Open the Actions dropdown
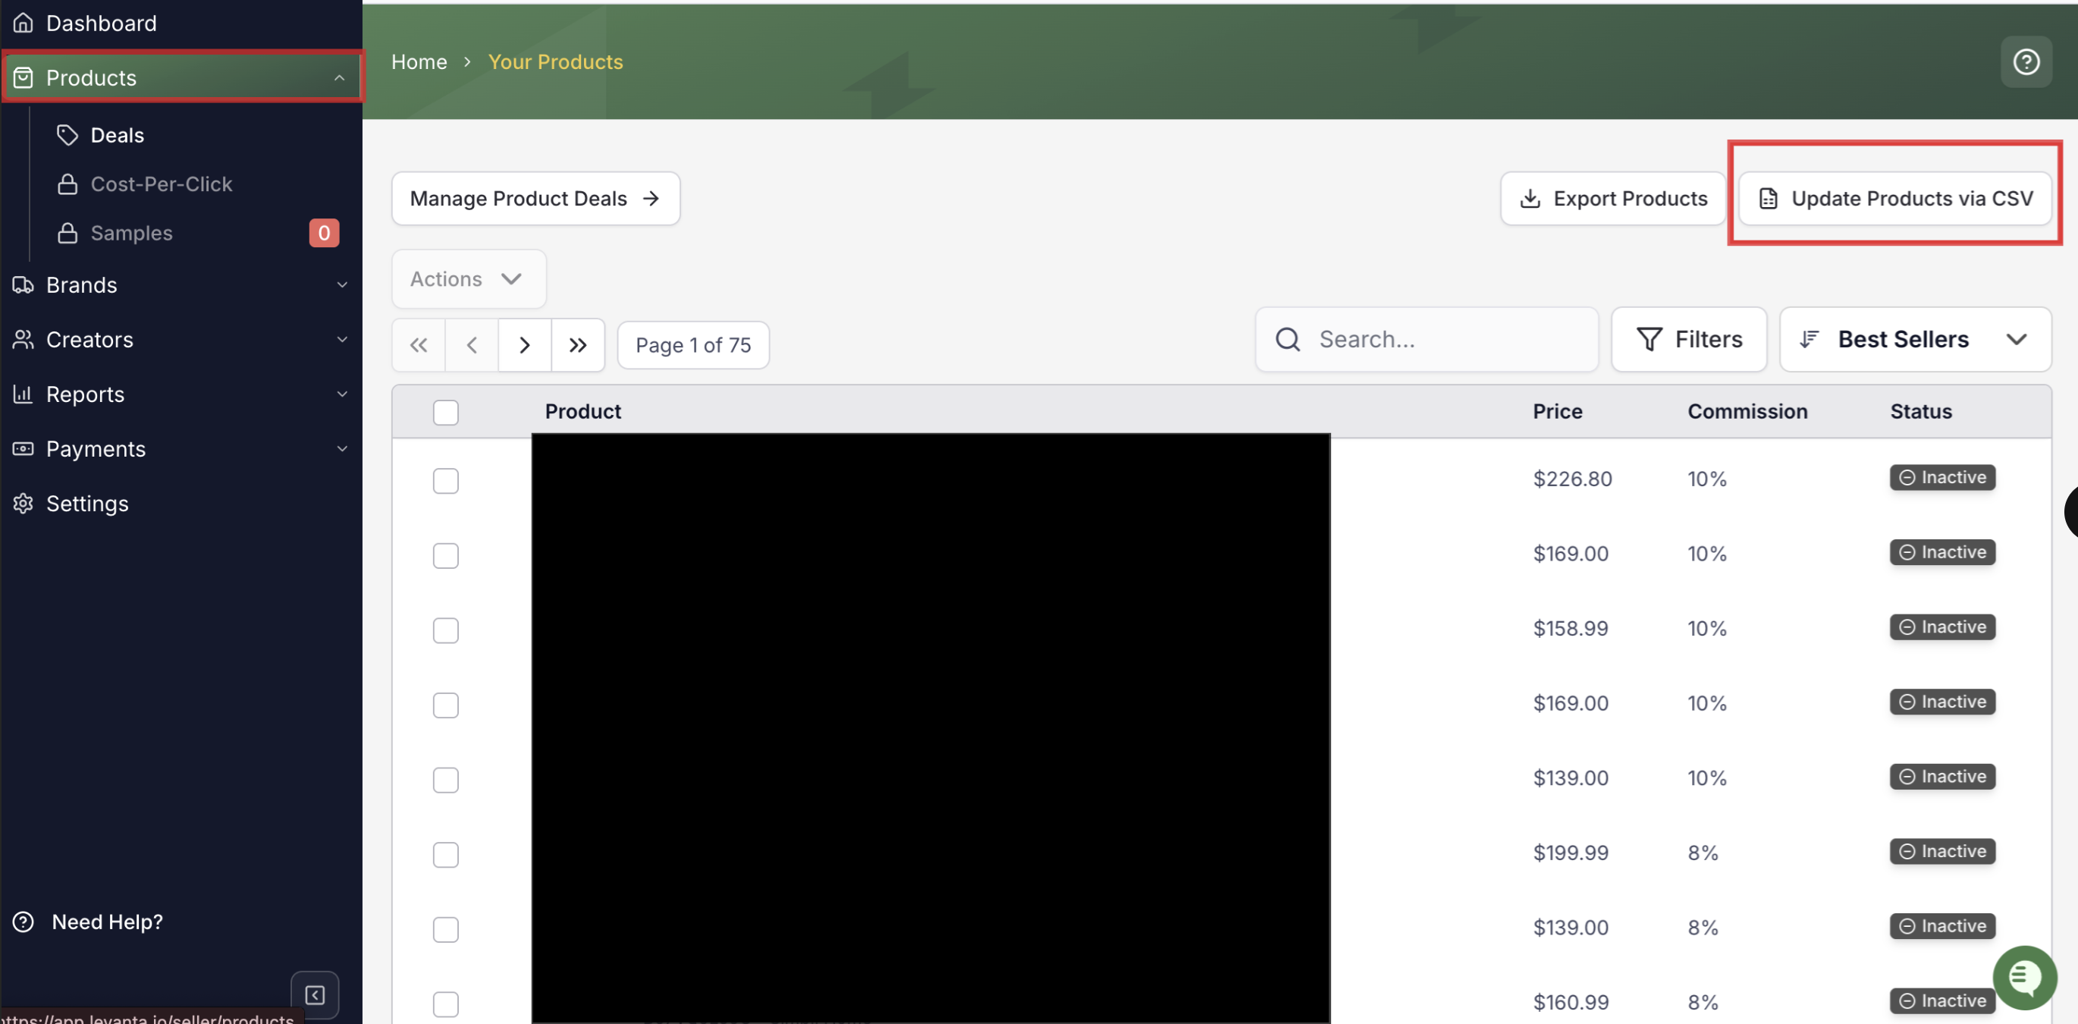Screen dimensions: 2078x1024 click(x=468, y=279)
